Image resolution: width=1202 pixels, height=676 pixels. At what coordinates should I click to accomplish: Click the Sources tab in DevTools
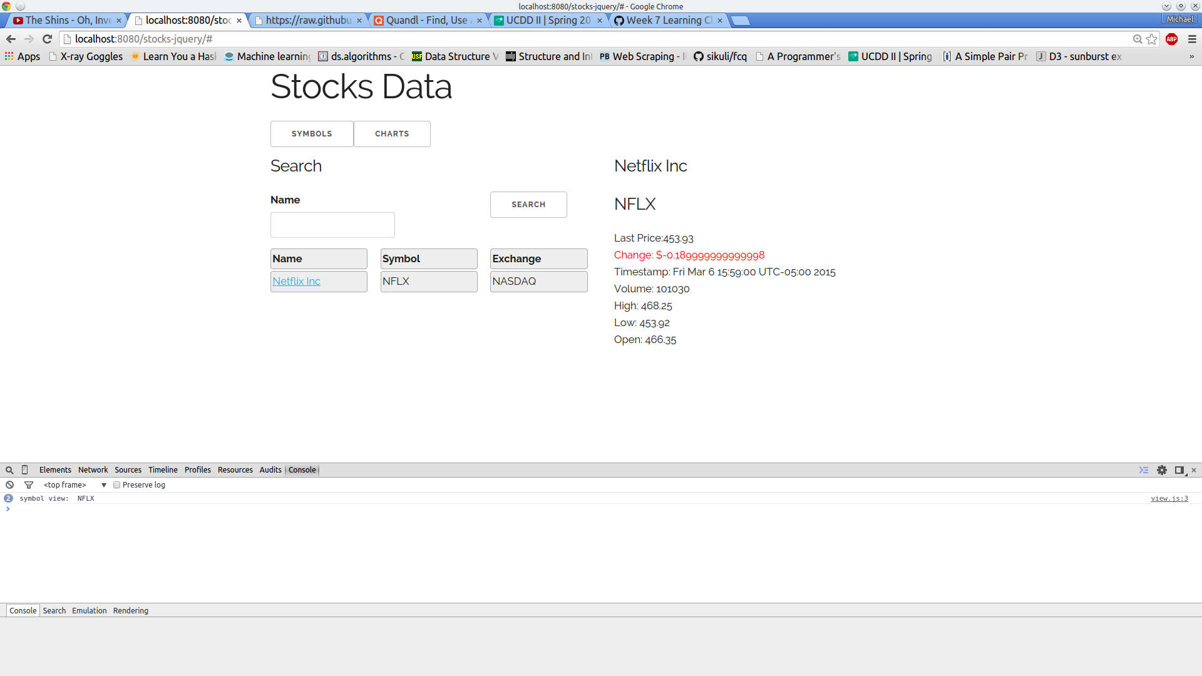pos(127,469)
